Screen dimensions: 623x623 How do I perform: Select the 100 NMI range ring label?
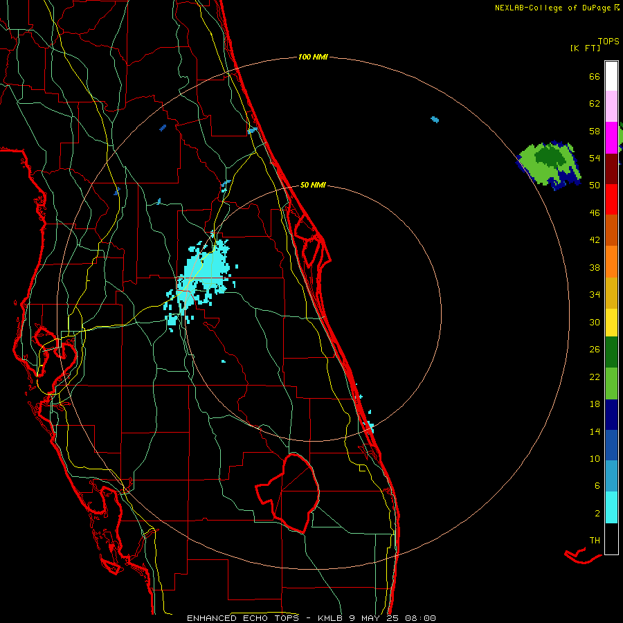(x=313, y=57)
